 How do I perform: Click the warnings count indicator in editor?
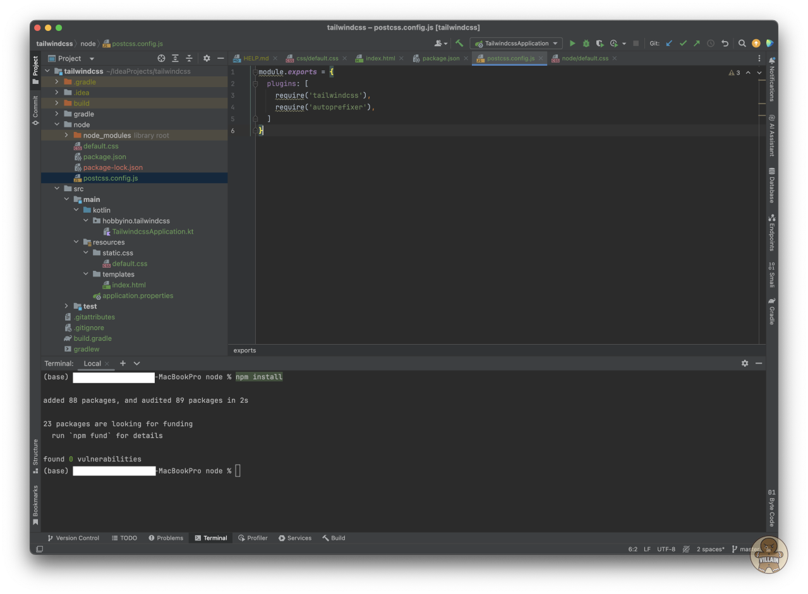click(x=734, y=73)
